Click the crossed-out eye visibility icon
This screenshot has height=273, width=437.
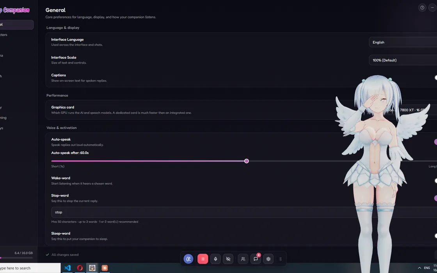228,259
